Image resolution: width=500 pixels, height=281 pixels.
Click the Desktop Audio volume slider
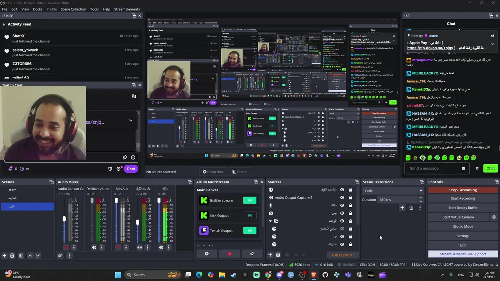[92, 221]
